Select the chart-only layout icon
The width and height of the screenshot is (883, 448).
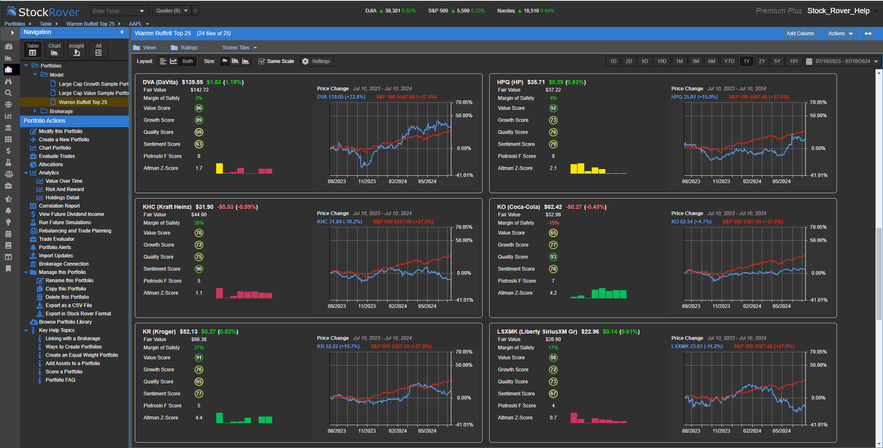coord(173,61)
